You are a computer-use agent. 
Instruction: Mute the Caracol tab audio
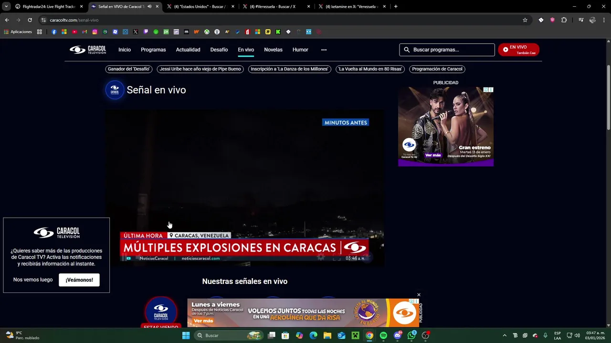[x=149, y=7]
